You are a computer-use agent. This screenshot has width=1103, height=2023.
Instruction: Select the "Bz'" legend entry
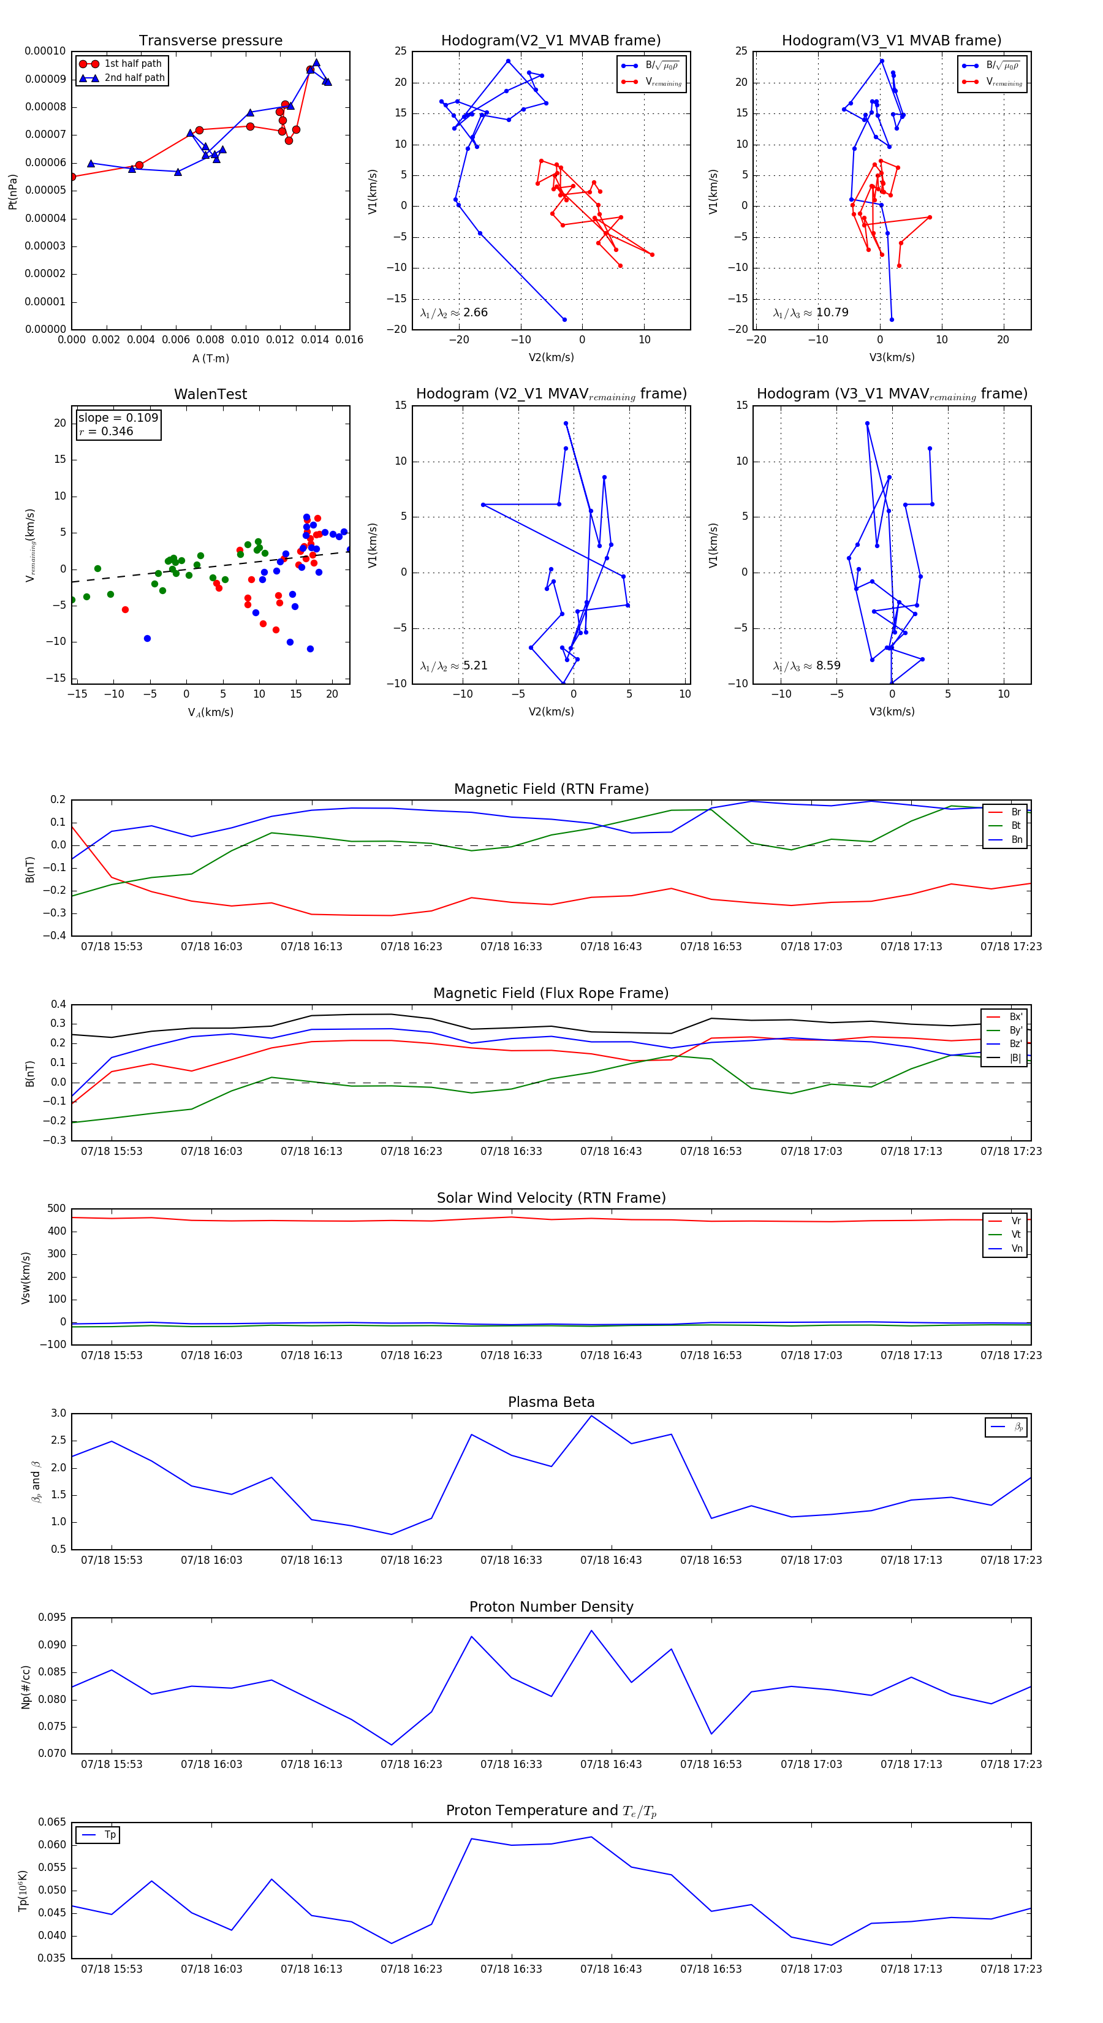tap(1005, 1044)
